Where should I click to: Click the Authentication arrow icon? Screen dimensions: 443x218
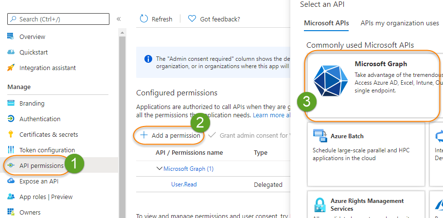click(x=11, y=119)
